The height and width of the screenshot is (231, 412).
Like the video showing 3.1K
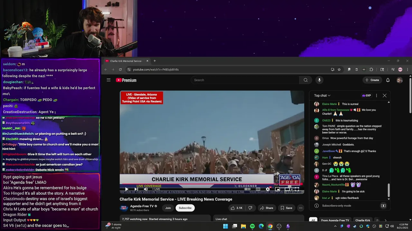tap(237, 208)
